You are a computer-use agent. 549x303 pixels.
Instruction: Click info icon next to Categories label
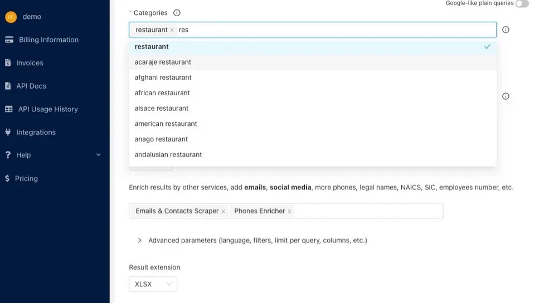pos(177,13)
